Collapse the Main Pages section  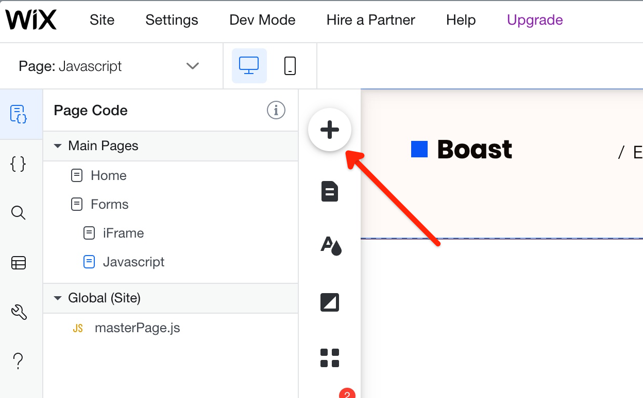click(58, 146)
